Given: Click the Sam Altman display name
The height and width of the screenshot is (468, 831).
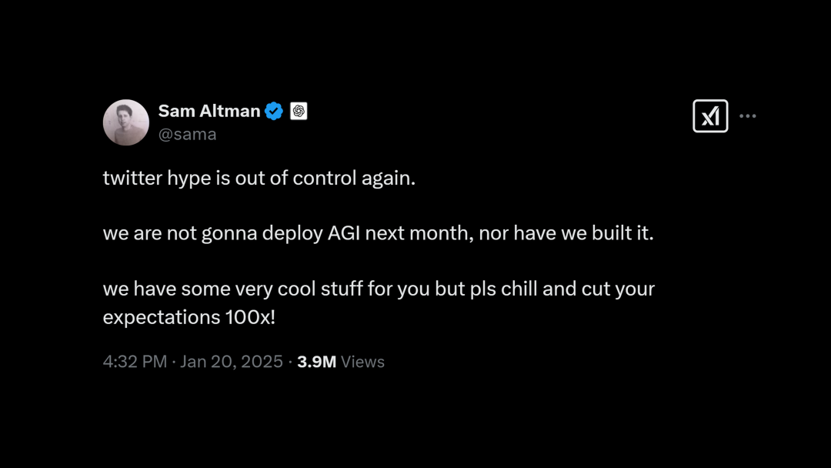Looking at the screenshot, I should pyautogui.click(x=209, y=111).
